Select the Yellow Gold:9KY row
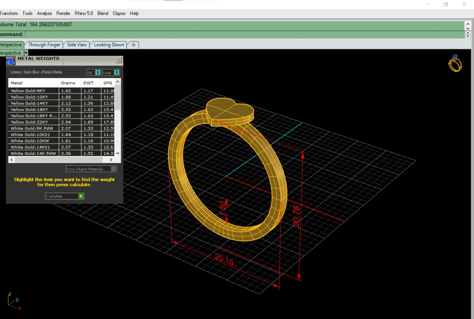The width and height of the screenshot is (474, 319). coord(62,91)
